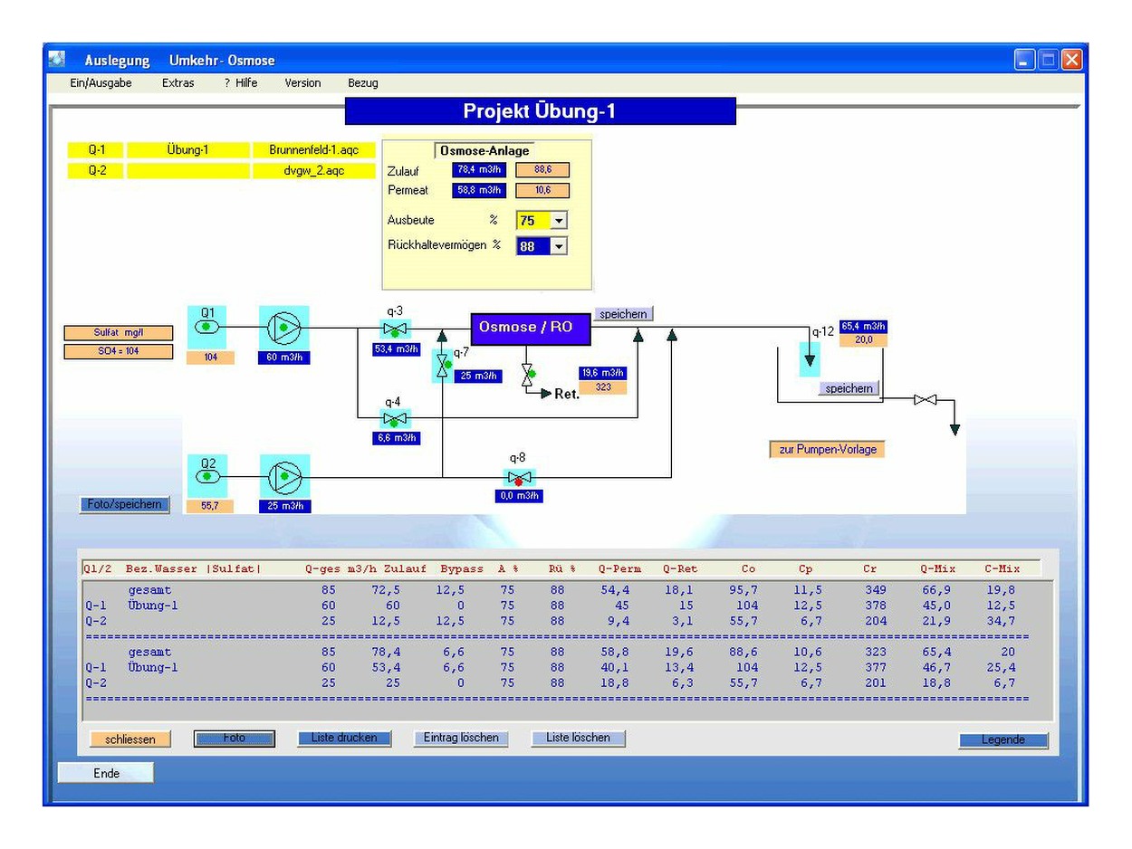The width and height of the screenshot is (1132, 849).
Task: Select the Brunnenfeld-1.aqc file field
Action: click(313, 150)
